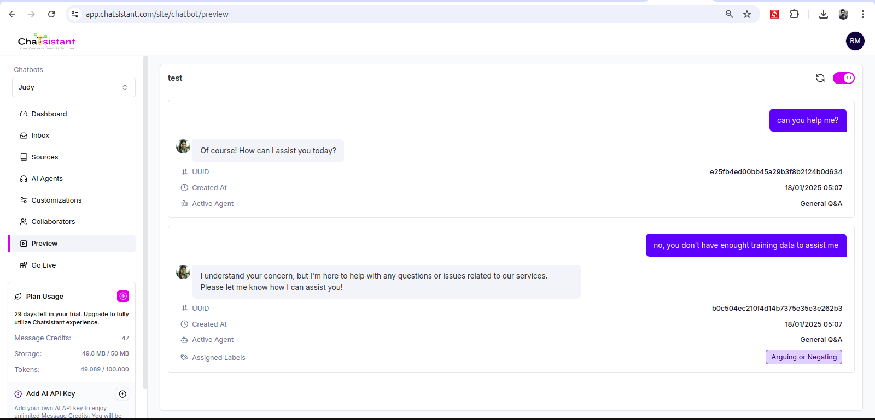Click the bot avatar beside 'Of course!' reply
Viewport: 875px width, 420px height.
point(183,146)
